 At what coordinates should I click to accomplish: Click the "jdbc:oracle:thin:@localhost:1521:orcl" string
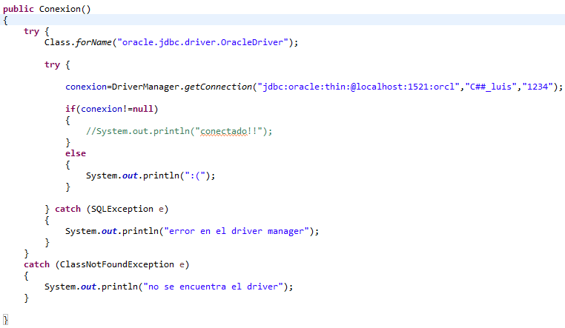coord(359,87)
